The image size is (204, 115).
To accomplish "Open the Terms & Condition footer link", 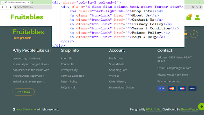I will click(x=72, y=76).
